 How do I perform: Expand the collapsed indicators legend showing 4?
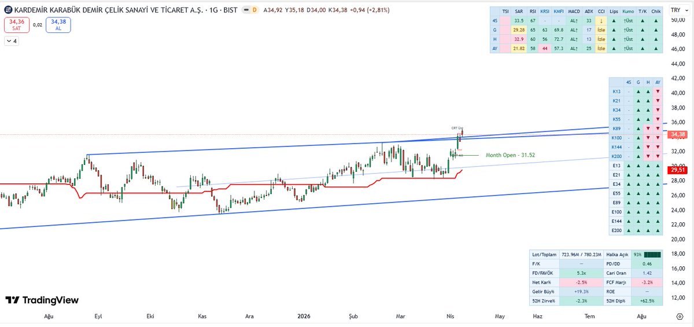[12, 41]
